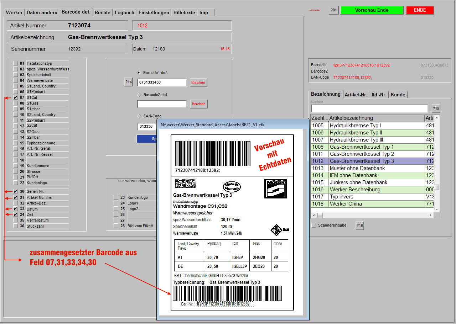456x324 pixels.
Task: Switch to the Werker tab
Action: pyautogui.click(x=14, y=12)
